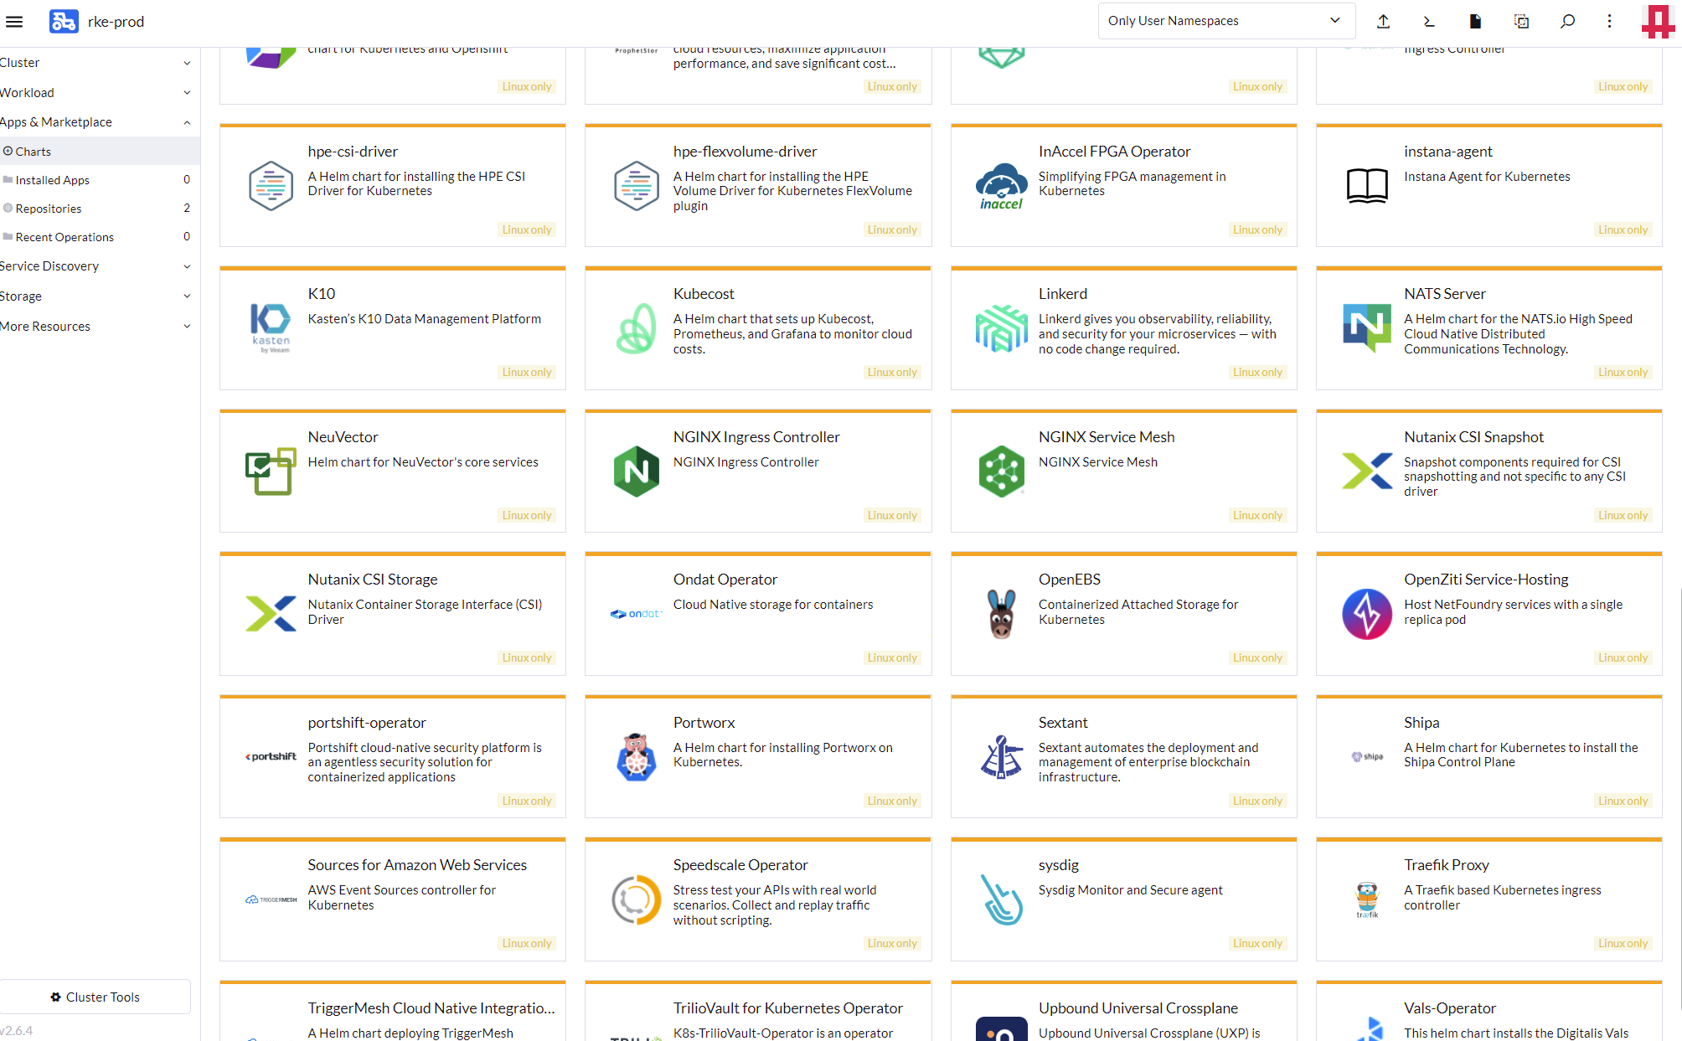Image resolution: width=1682 pixels, height=1041 pixels.
Task: Open Sources for Amazon Web Services title
Action: 416,865
